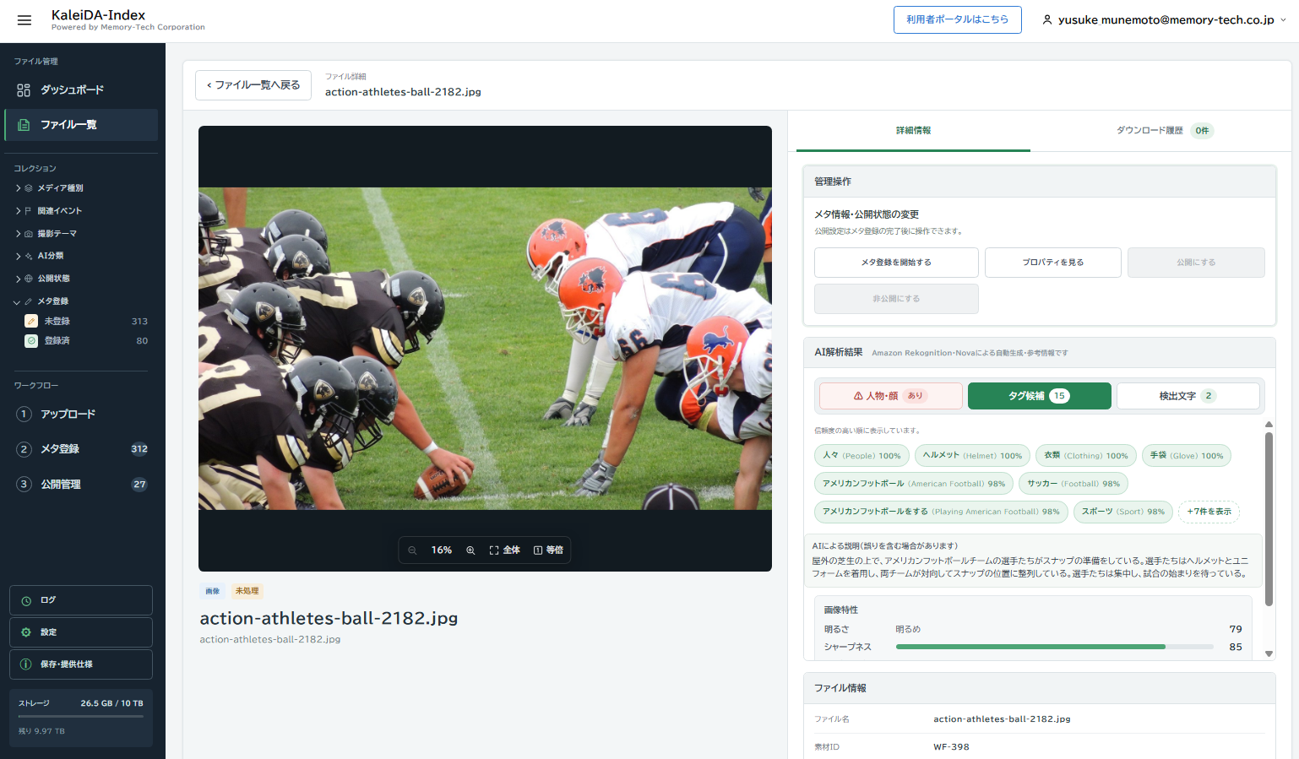Click the football players image preview
This screenshot has width=1299, height=759.
click(485, 349)
